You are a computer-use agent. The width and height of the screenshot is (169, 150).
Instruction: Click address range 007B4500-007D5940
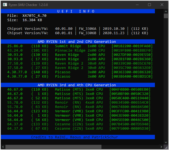130,124
